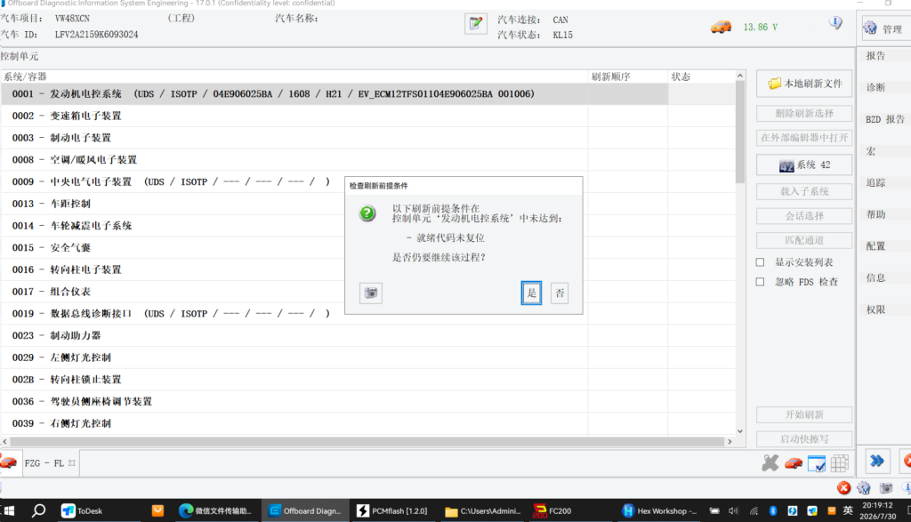Open the taskbar search magnifier
The height and width of the screenshot is (522, 911).
[x=38, y=510]
